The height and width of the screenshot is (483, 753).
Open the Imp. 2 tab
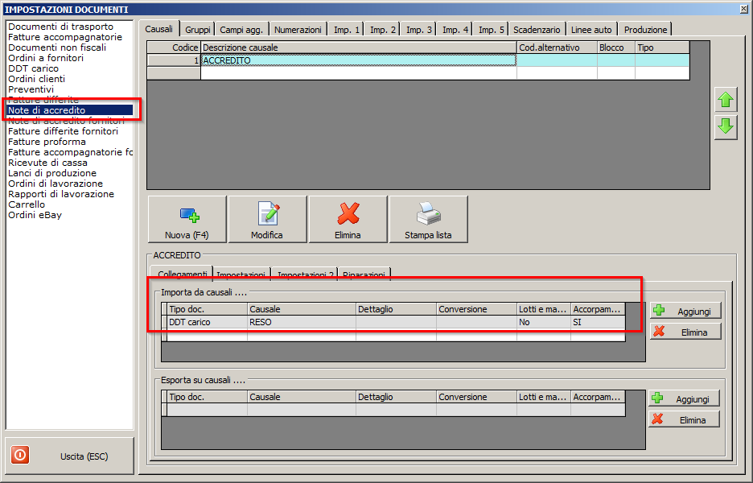(x=382, y=29)
